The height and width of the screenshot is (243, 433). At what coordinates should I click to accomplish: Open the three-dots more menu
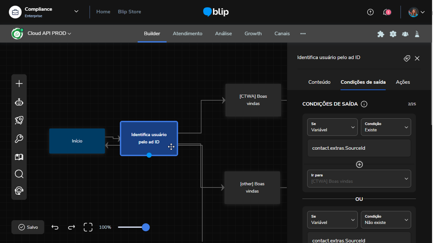pos(303,33)
